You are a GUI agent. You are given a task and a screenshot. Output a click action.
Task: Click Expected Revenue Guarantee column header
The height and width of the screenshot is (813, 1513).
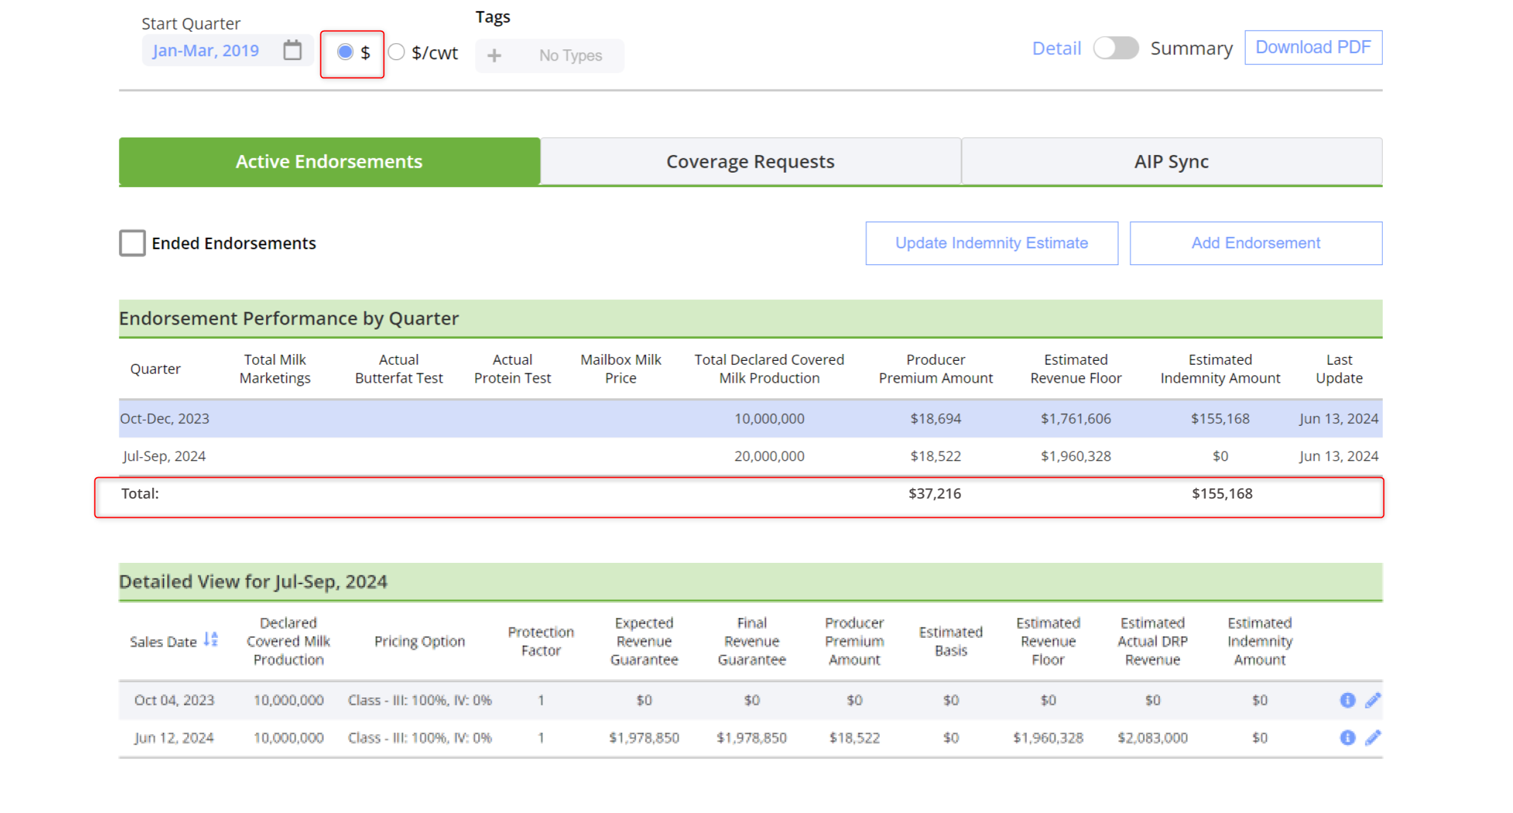click(644, 641)
